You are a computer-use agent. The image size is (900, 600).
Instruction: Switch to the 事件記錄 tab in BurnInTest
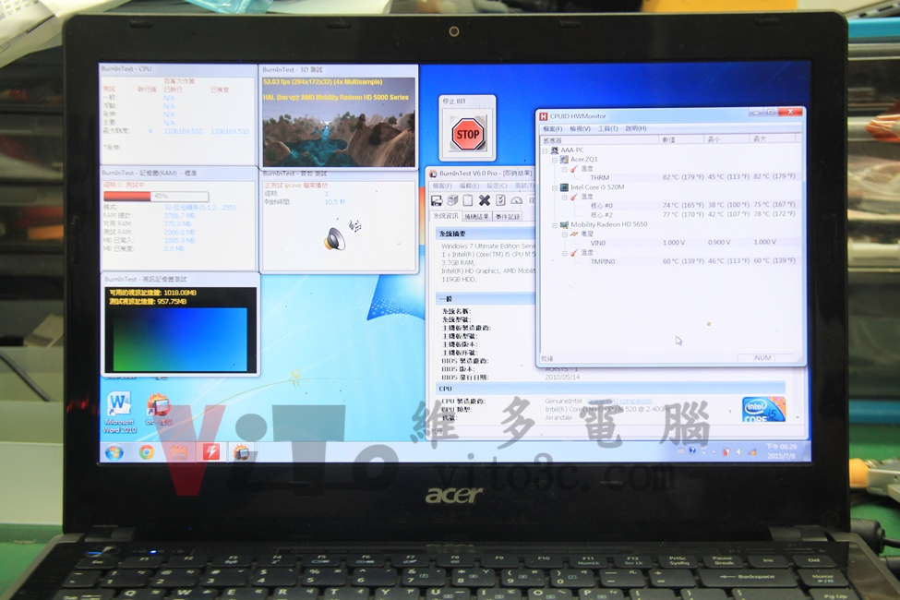(x=508, y=216)
